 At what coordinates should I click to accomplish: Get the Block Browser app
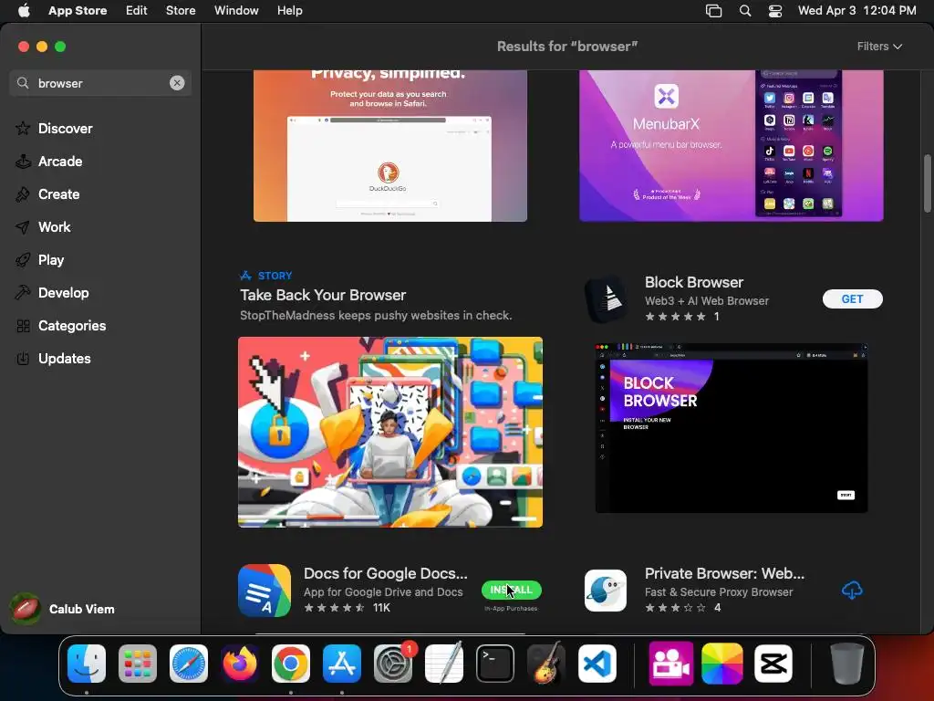pos(853,298)
